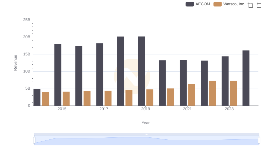Click the AECOM legend label
Image resolution: width=265 pixels, height=153 pixels.
pyautogui.click(x=203, y=4)
